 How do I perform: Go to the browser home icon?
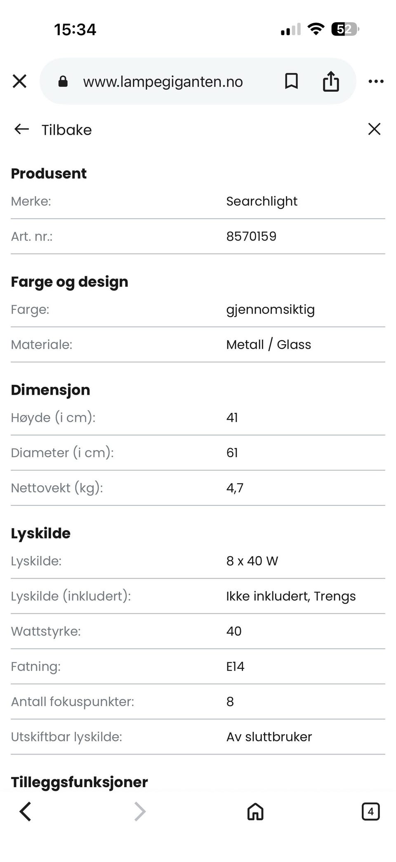pos(255,811)
